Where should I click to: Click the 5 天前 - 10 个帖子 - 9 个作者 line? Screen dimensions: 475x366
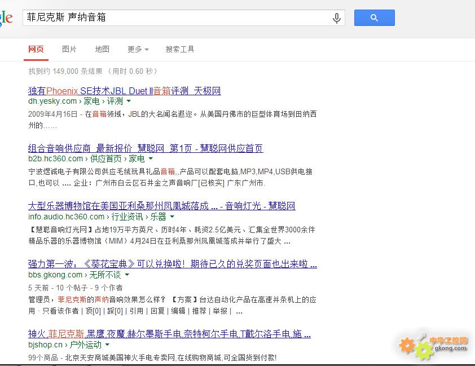76,288
